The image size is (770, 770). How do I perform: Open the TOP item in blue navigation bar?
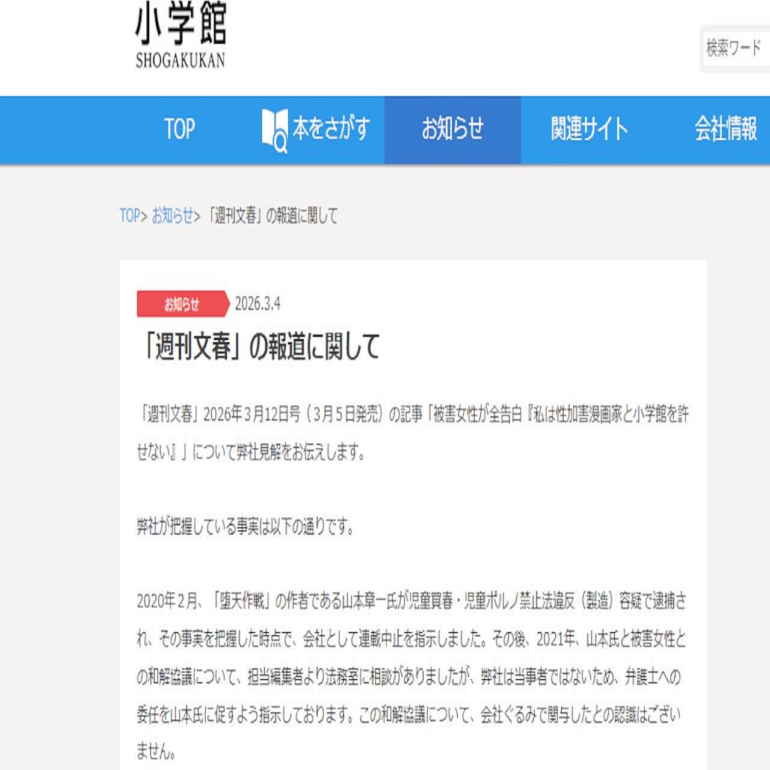tap(179, 129)
